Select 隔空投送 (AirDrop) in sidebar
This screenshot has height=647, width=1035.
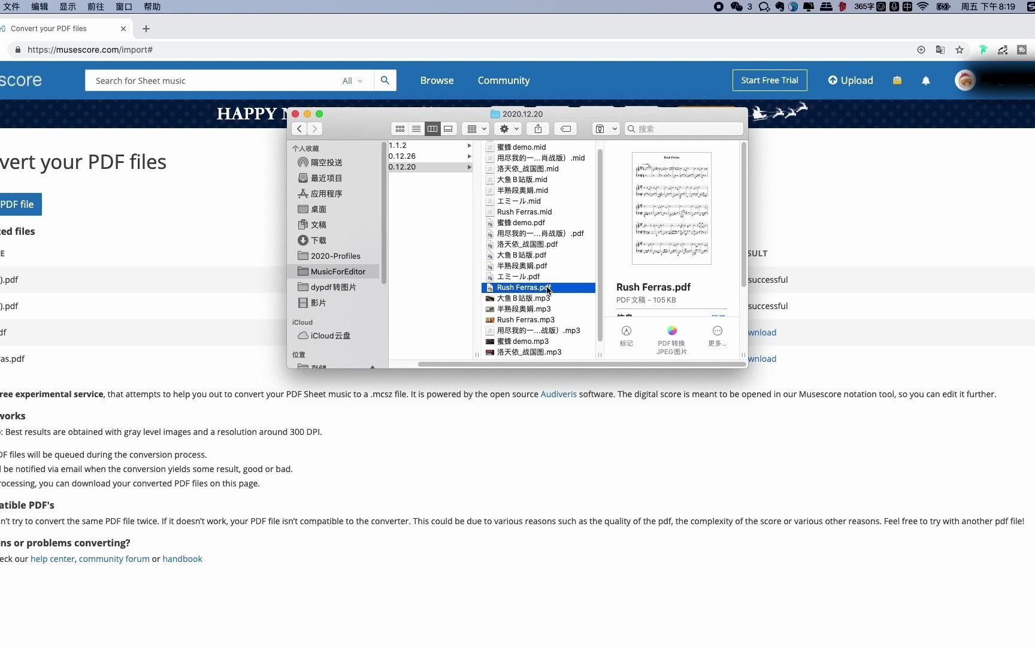tap(326, 162)
